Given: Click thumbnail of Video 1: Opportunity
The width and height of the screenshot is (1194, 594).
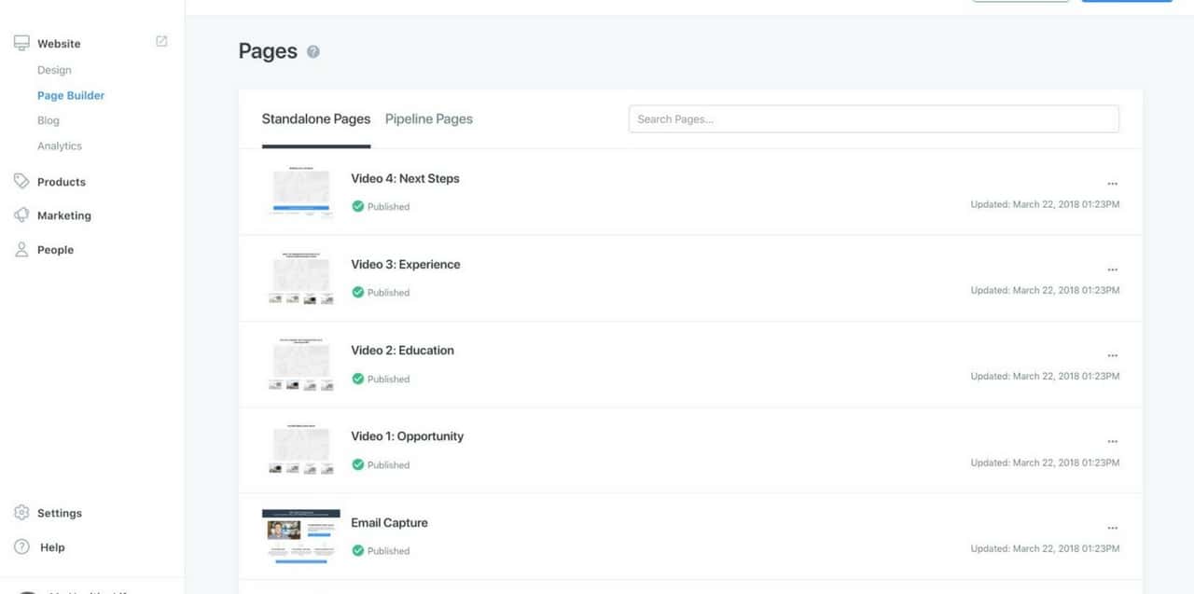Looking at the screenshot, I should pyautogui.click(x=301, y=449).
